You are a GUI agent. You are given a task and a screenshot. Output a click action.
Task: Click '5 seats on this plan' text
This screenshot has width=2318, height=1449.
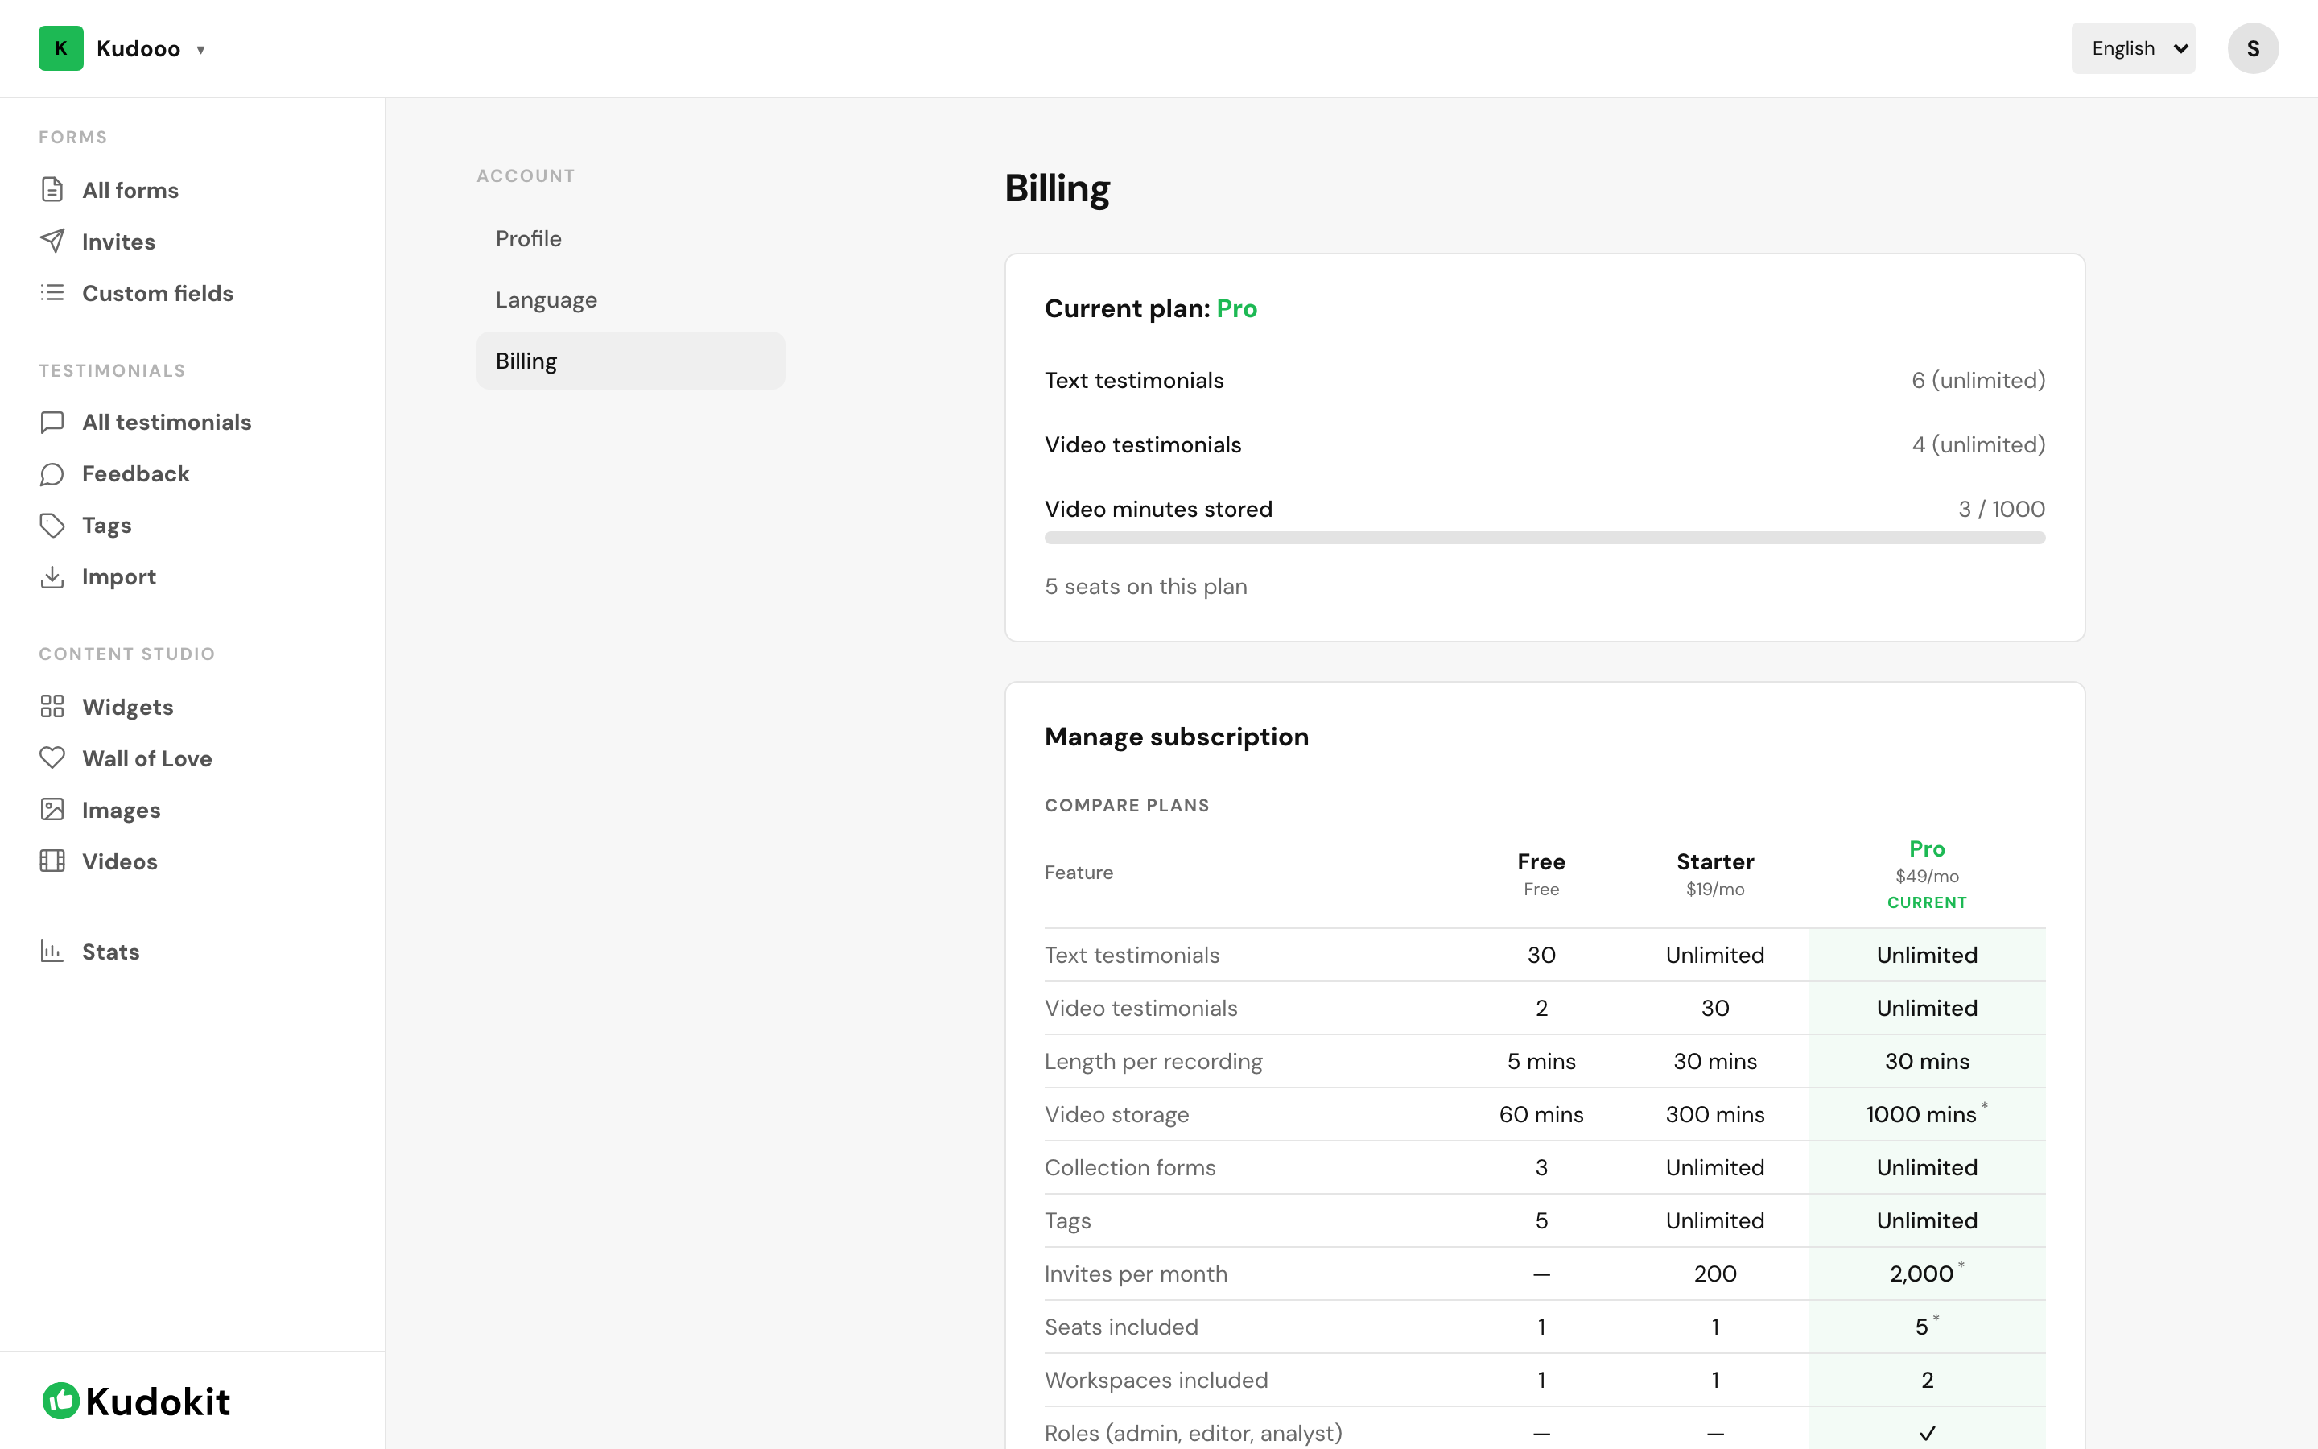[1145, 587]
